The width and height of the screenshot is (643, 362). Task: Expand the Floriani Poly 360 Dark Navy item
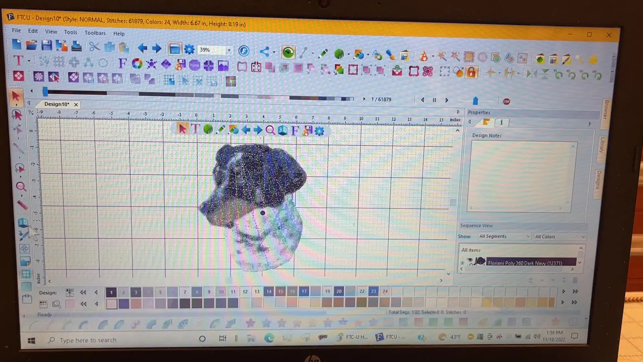coord(462,263)
